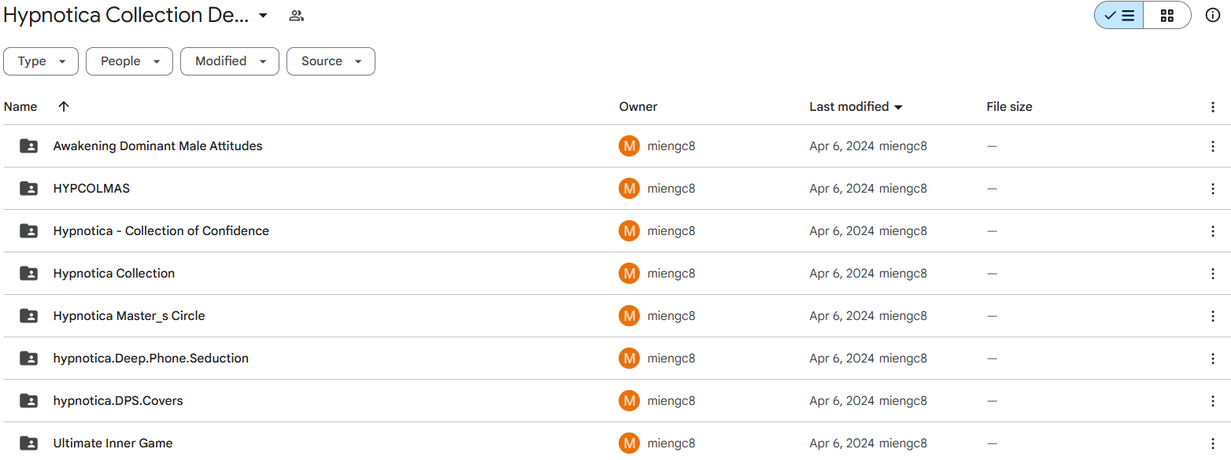
Task: Click the hypnotica.DPS.Covers shared folder icon
Action: coord(28,401)
